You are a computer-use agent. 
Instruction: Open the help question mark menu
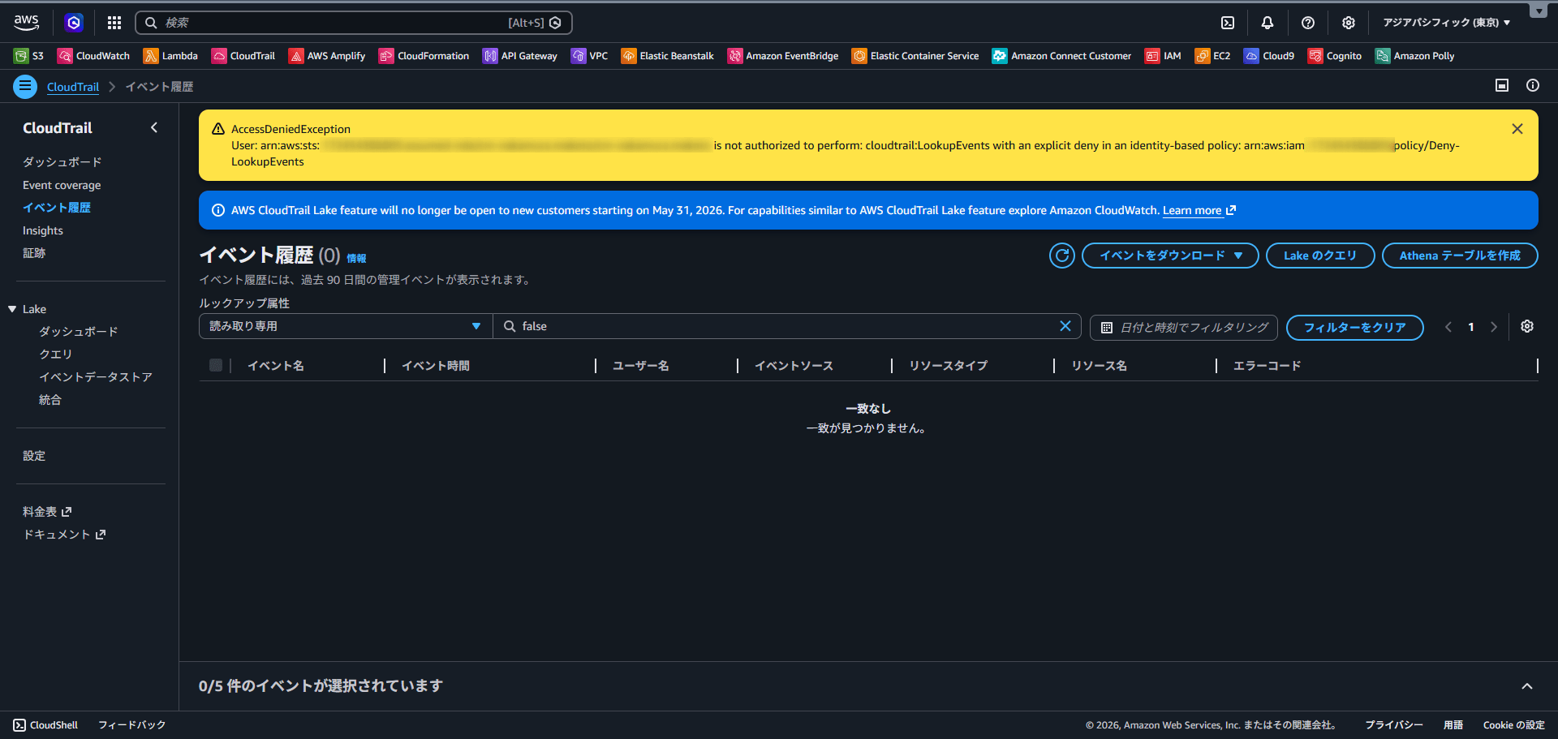click(1308, 23)
